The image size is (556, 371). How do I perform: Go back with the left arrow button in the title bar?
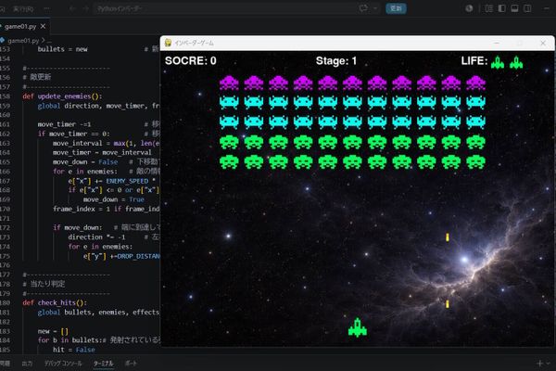click(x=72, y=9)
